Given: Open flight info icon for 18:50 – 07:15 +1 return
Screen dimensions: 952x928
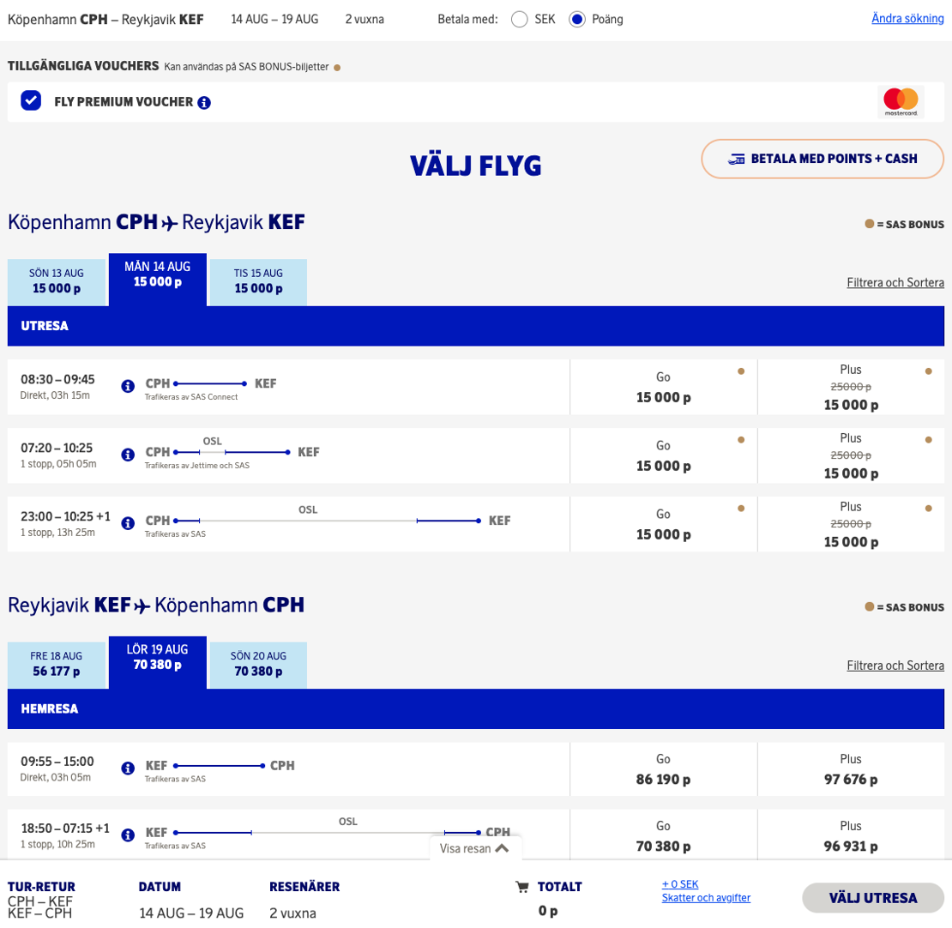Looking at the screenshot, I should tap(128, 835).
